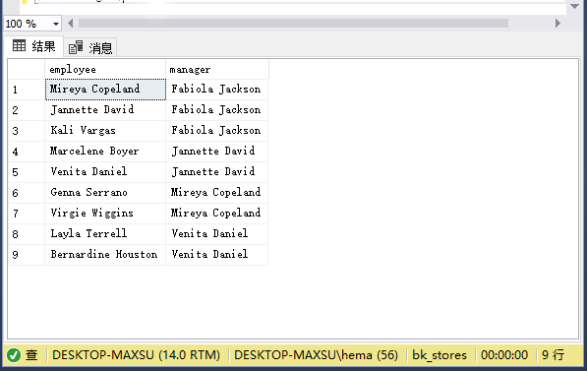Click the select-all corner cell of grid
The width and height of the screenshot is (587, 371).
point(27,69)
